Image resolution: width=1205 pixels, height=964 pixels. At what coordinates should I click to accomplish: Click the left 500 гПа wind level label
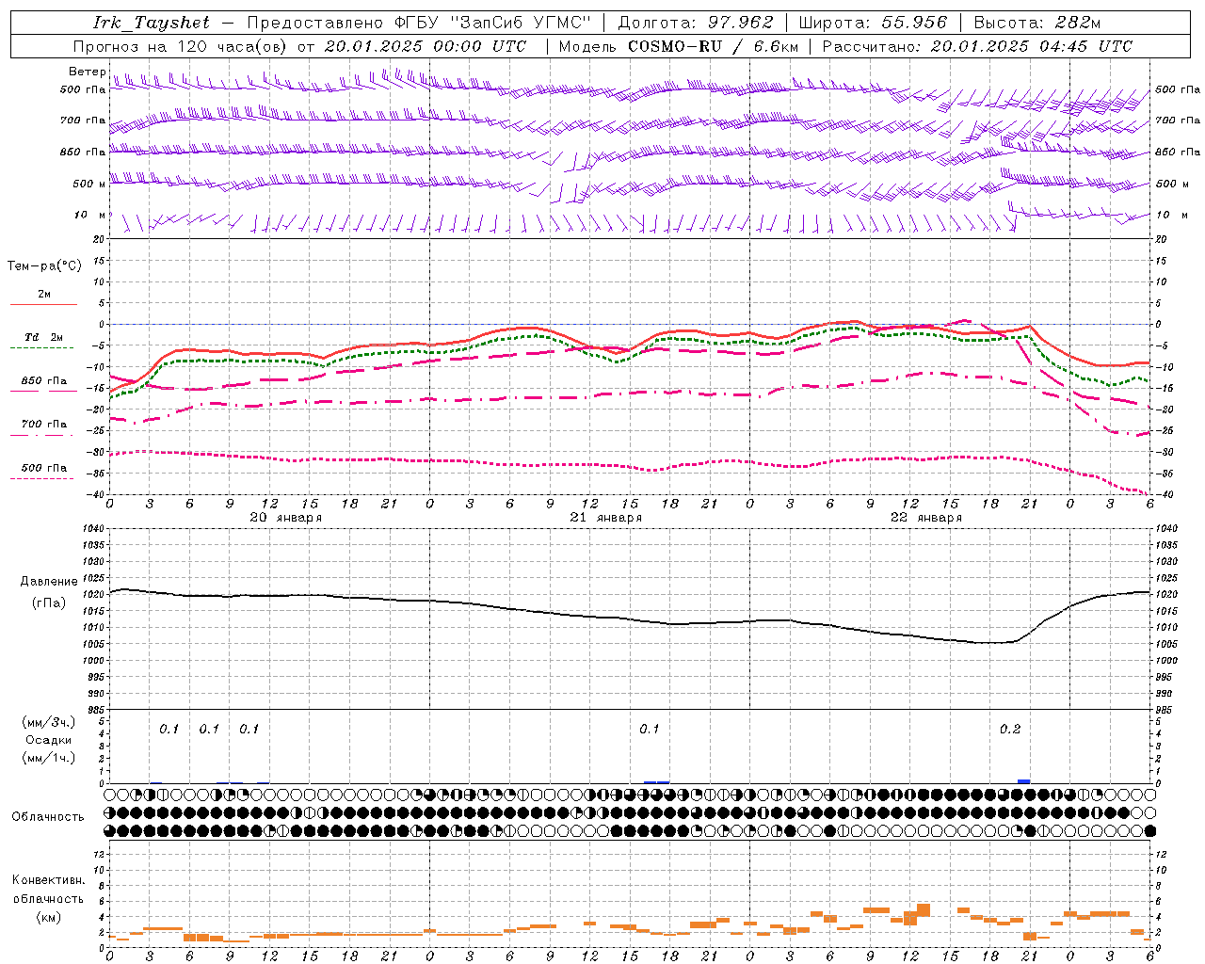coord(83,89)
